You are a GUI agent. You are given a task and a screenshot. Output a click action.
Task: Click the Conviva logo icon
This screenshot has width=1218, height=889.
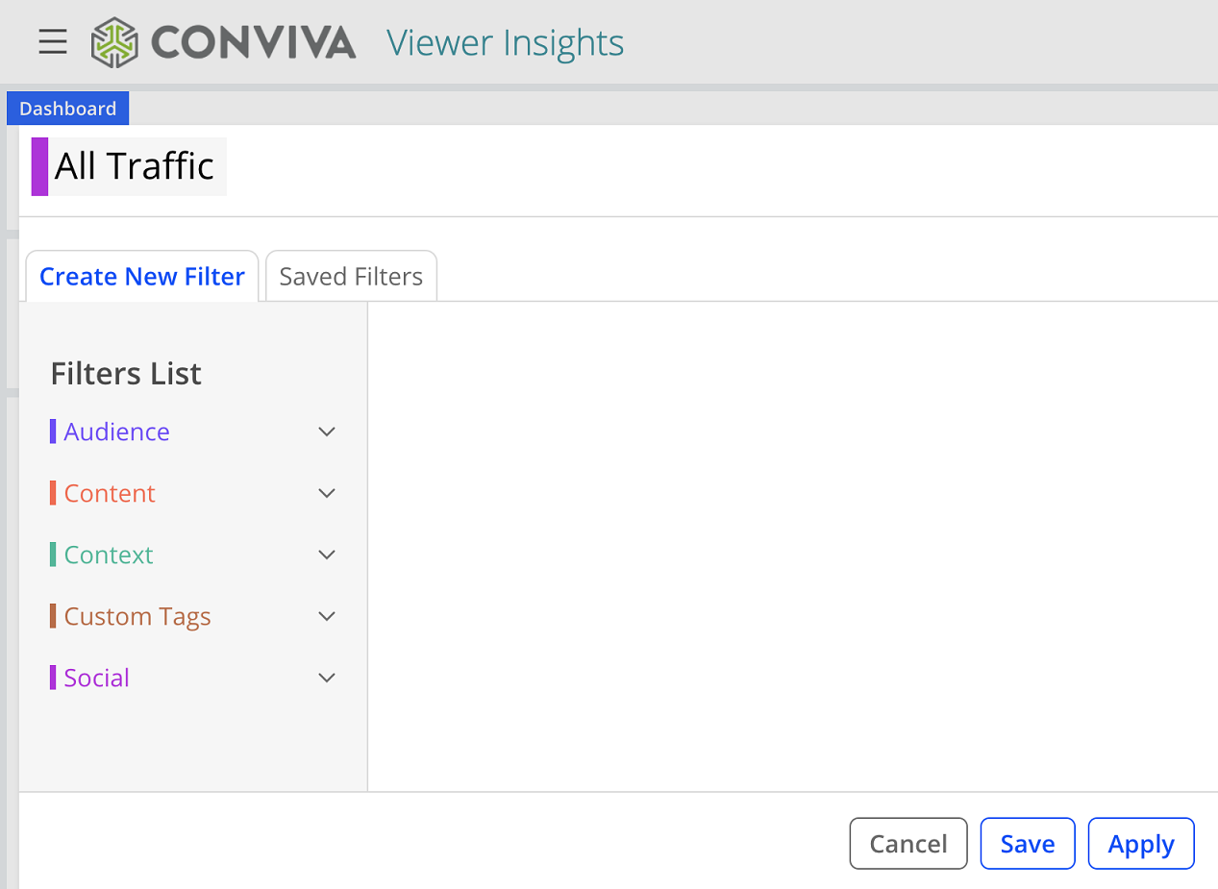point(114,42)
